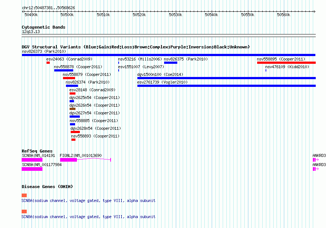Click the 50500k ruler position label

[x=67, y=15]
